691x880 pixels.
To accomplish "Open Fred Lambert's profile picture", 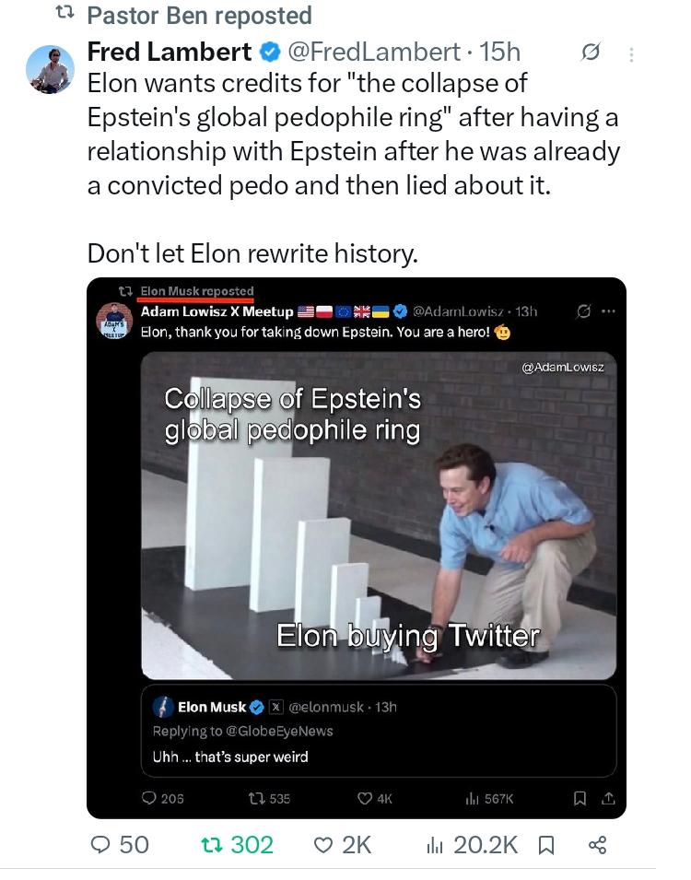I will (50, 69).
